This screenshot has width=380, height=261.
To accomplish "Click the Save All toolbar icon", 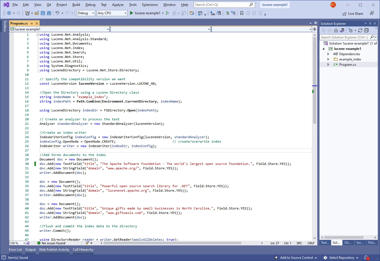I will coord(49,13).
